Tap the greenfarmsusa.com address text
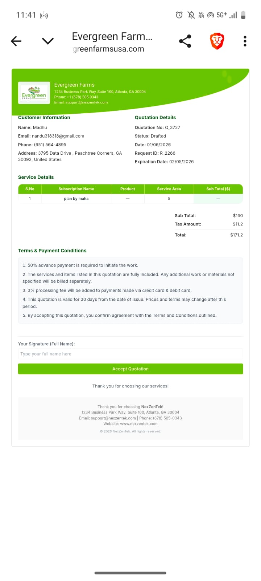 (109, 49)
